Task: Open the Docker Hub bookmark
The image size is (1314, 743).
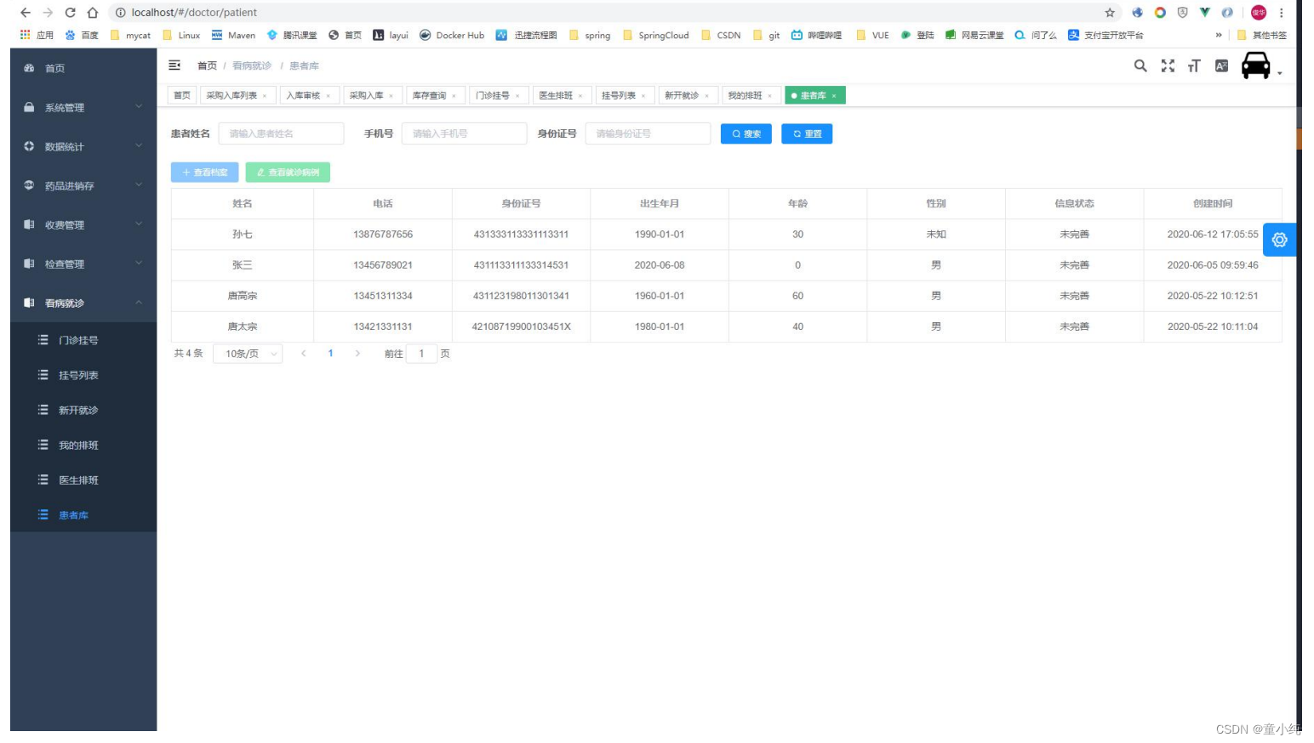Action: click(452, 35)
